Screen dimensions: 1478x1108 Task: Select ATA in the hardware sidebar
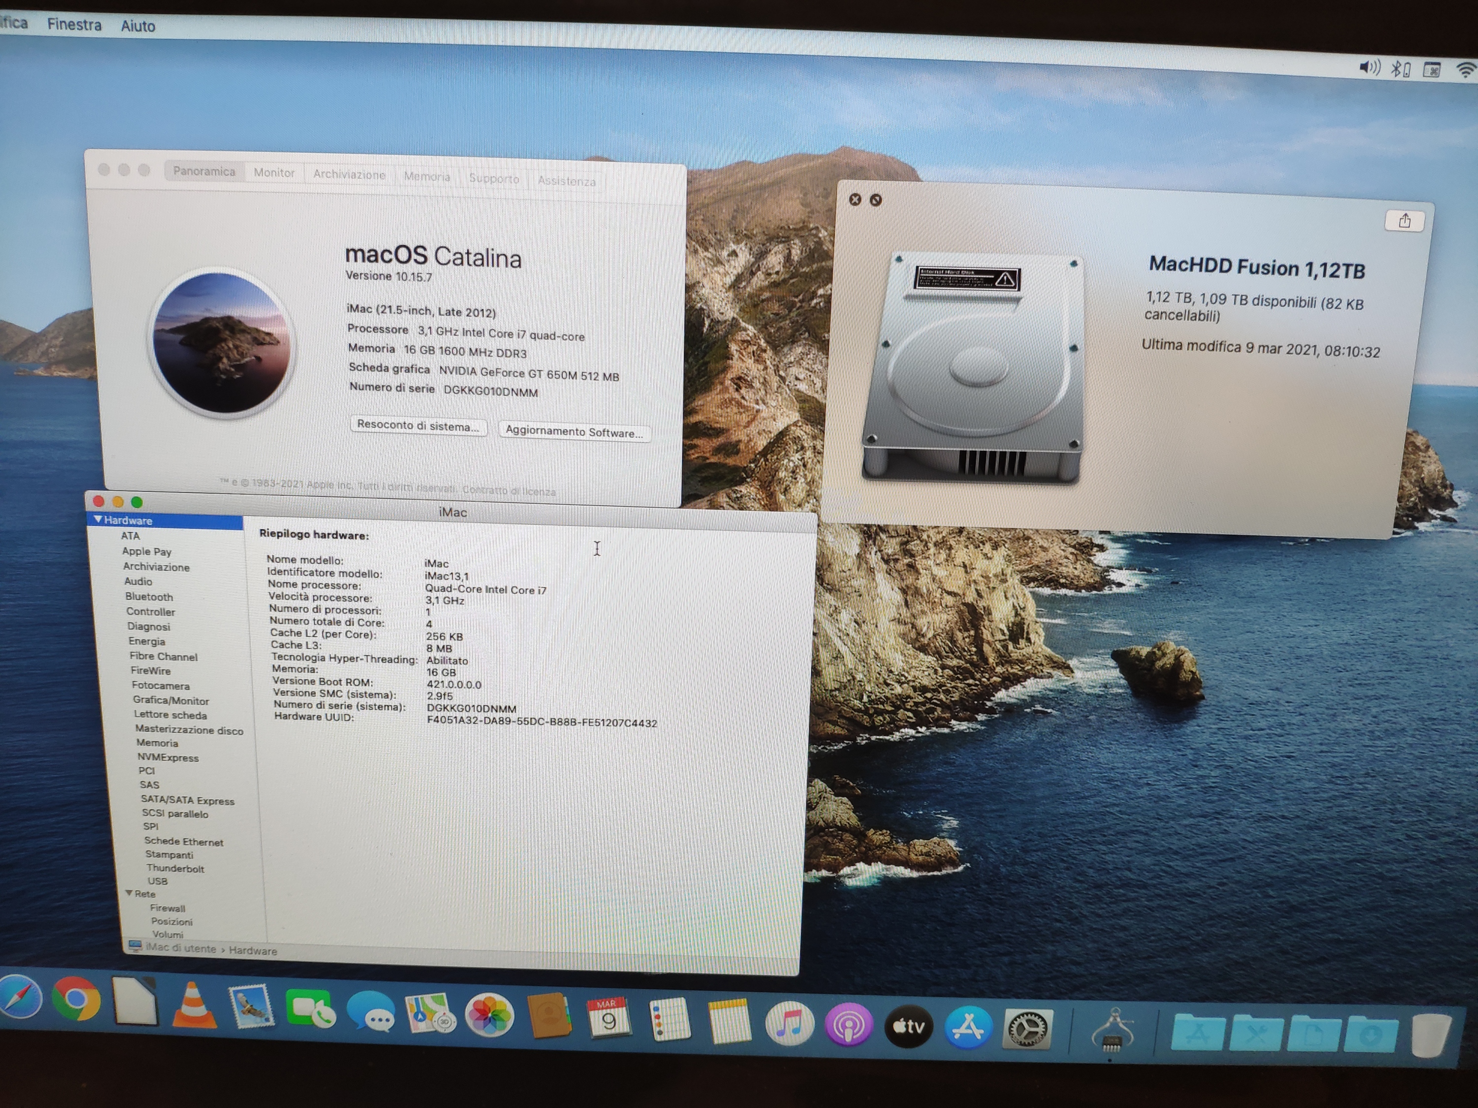[x=130, y=536]
